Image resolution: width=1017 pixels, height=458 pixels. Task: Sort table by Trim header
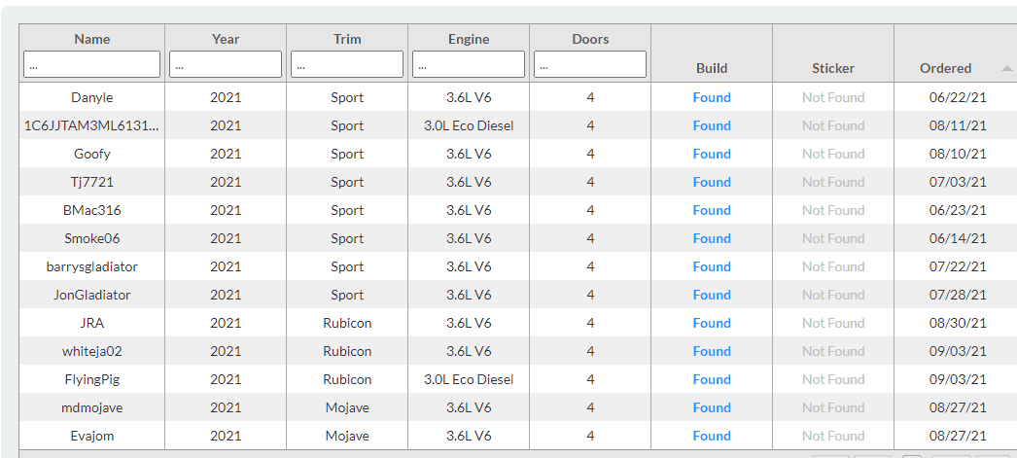pos(347,39)
